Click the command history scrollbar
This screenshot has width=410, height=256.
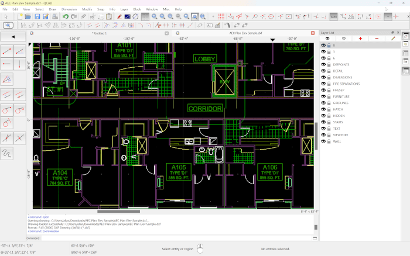(x=316, y=227)
